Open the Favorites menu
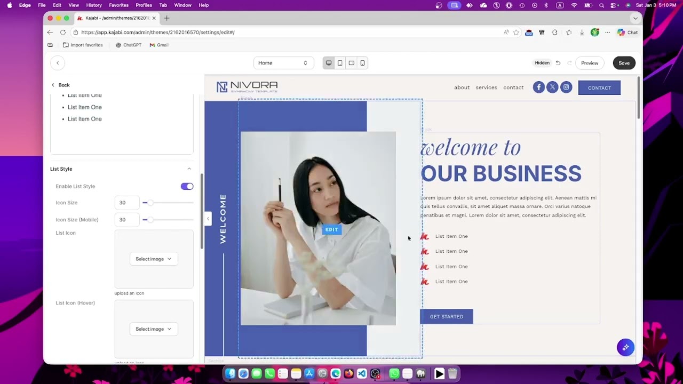The image size is (683, 384). coord(118,5)
